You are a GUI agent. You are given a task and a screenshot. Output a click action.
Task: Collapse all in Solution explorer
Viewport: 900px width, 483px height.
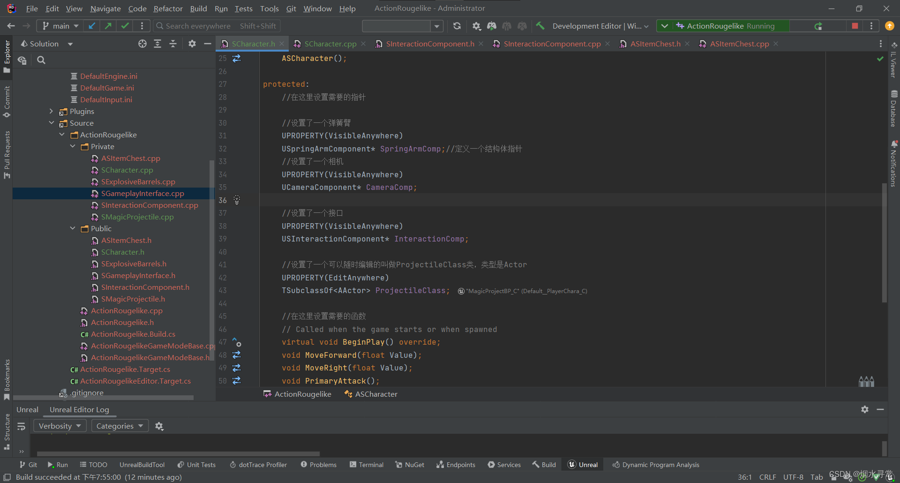(x=173, y=44)
